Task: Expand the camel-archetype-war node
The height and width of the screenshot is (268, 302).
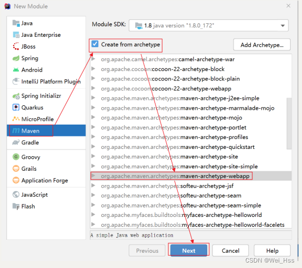Action: [x=93, y=59]
